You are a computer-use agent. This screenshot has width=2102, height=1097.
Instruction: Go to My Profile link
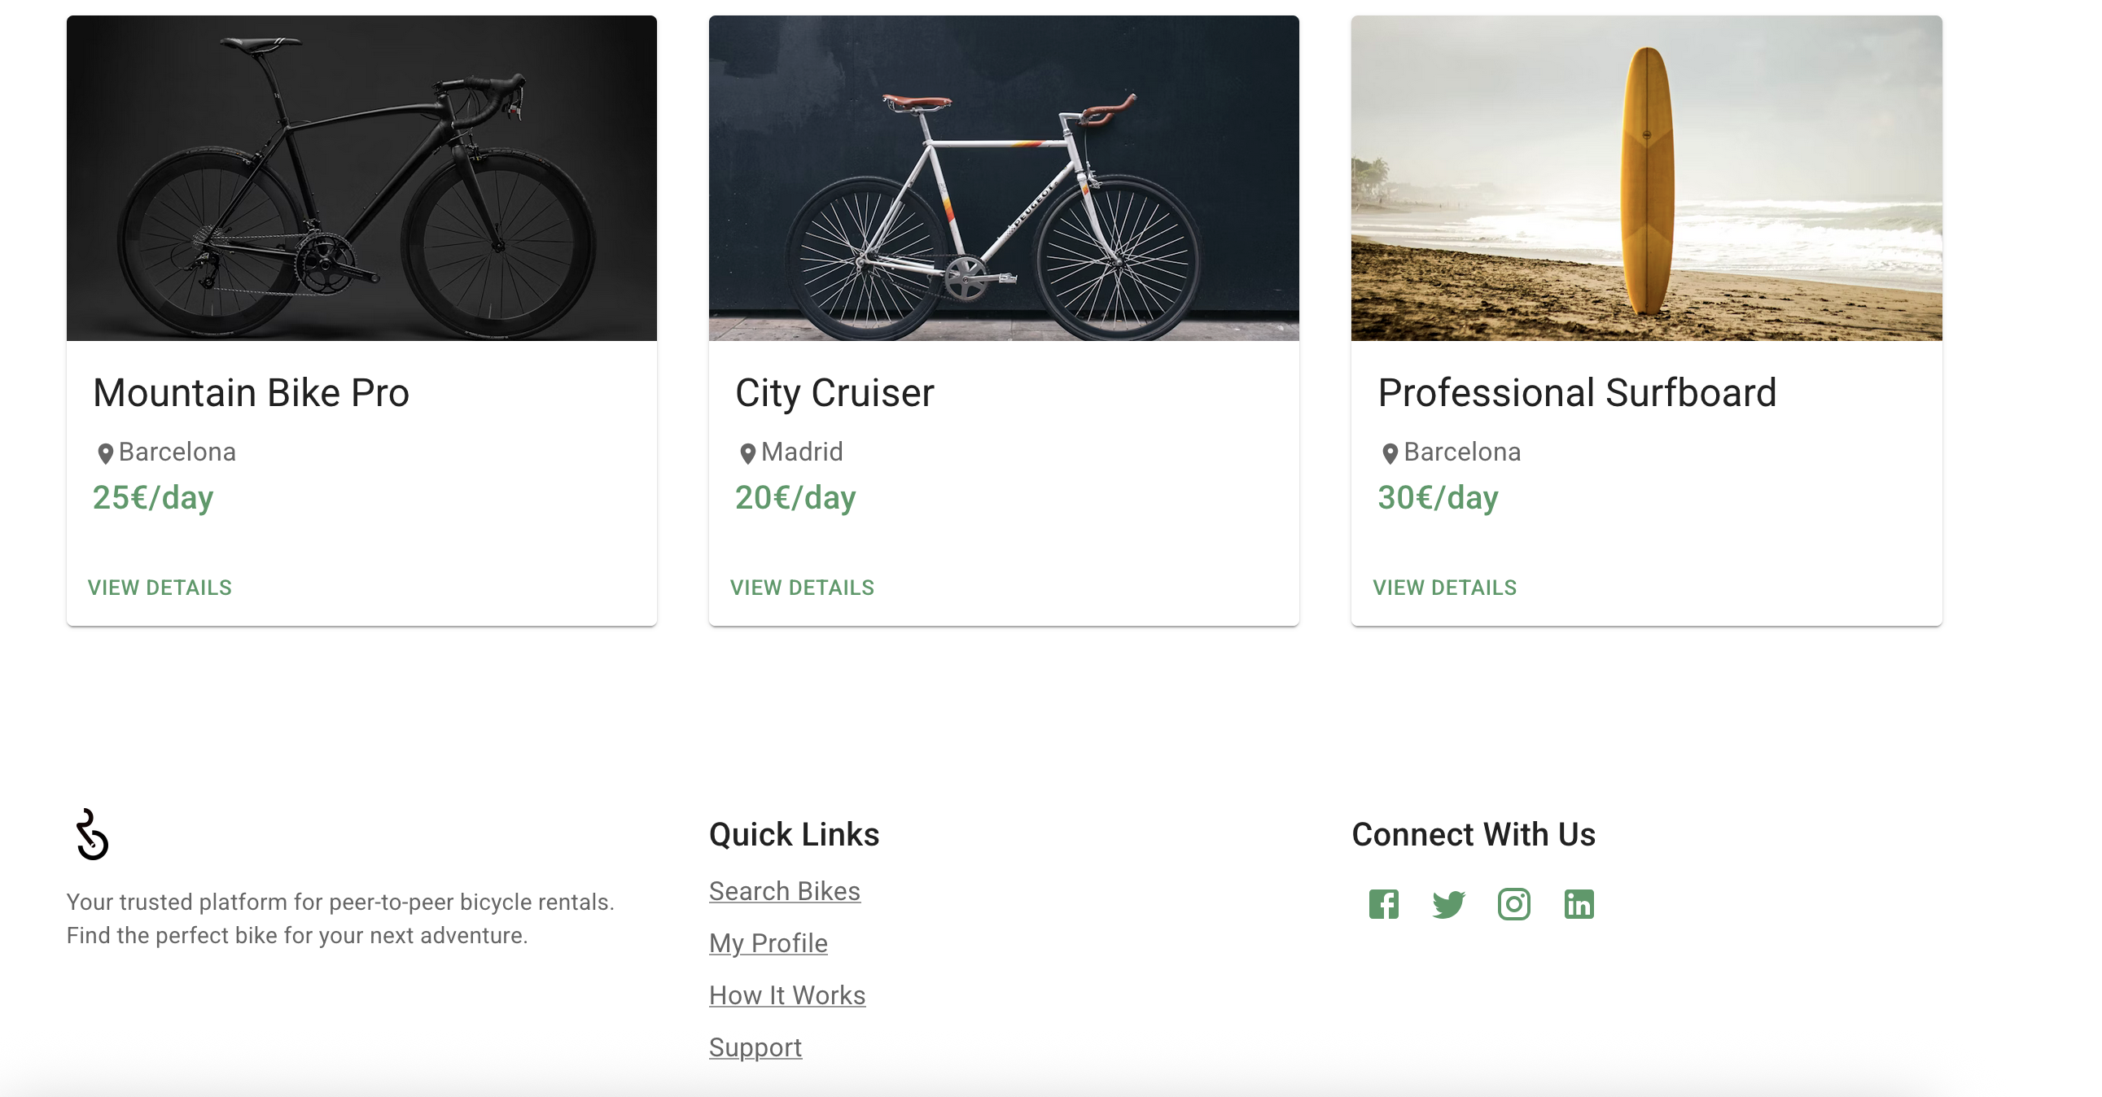coord(768,943)
